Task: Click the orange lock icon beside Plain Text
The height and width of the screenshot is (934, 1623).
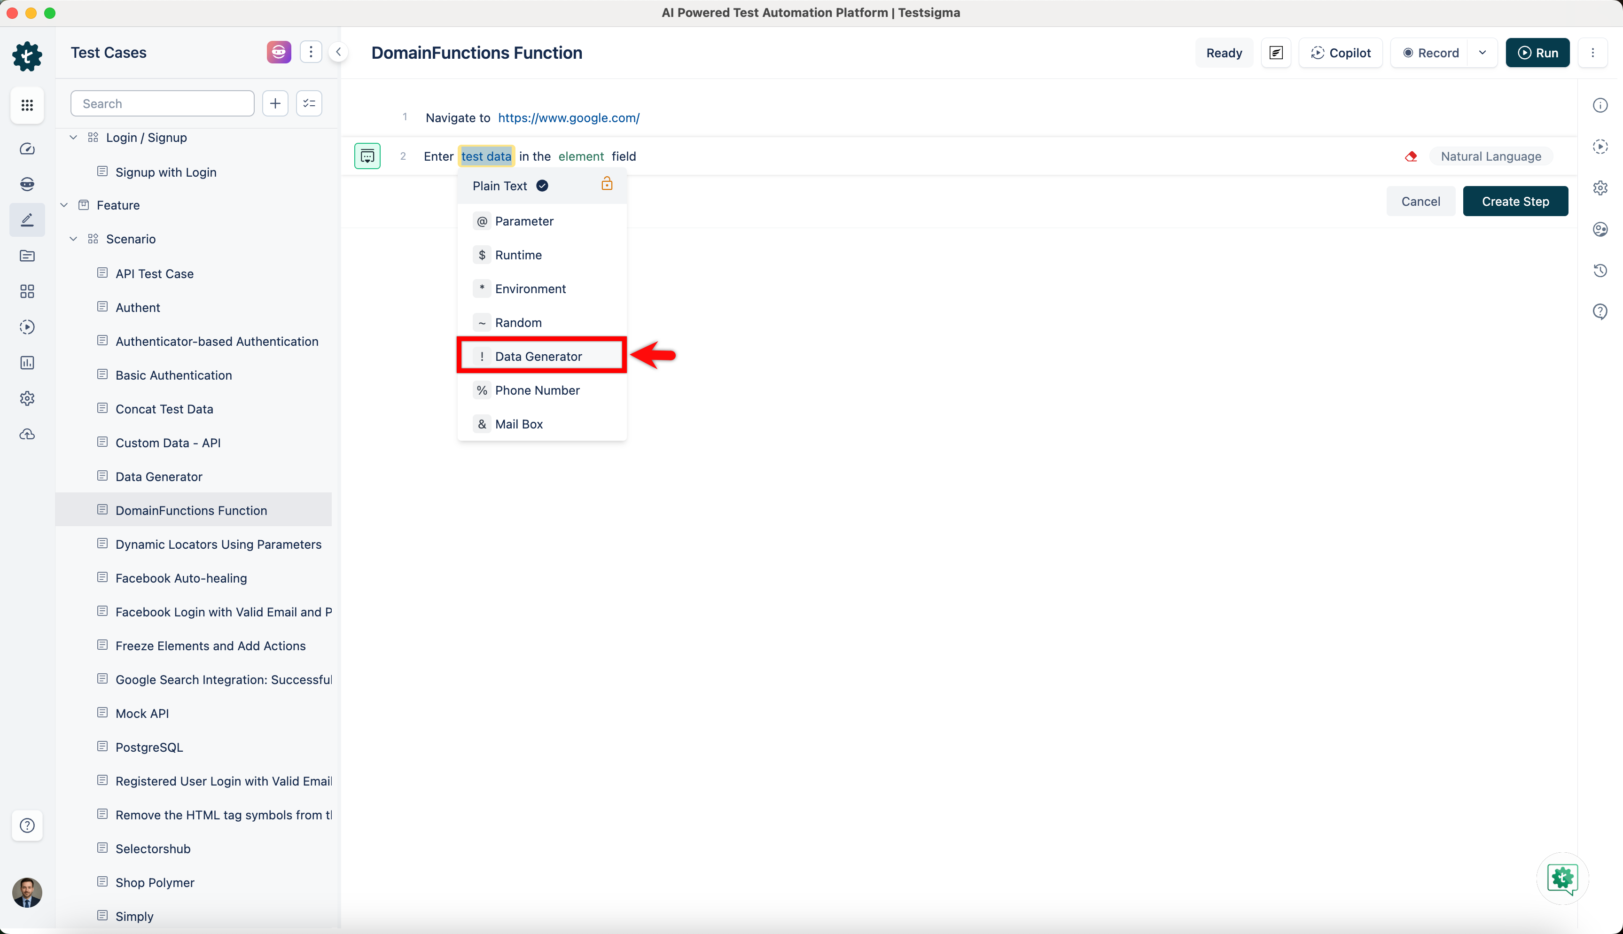Action: (606, 185)
